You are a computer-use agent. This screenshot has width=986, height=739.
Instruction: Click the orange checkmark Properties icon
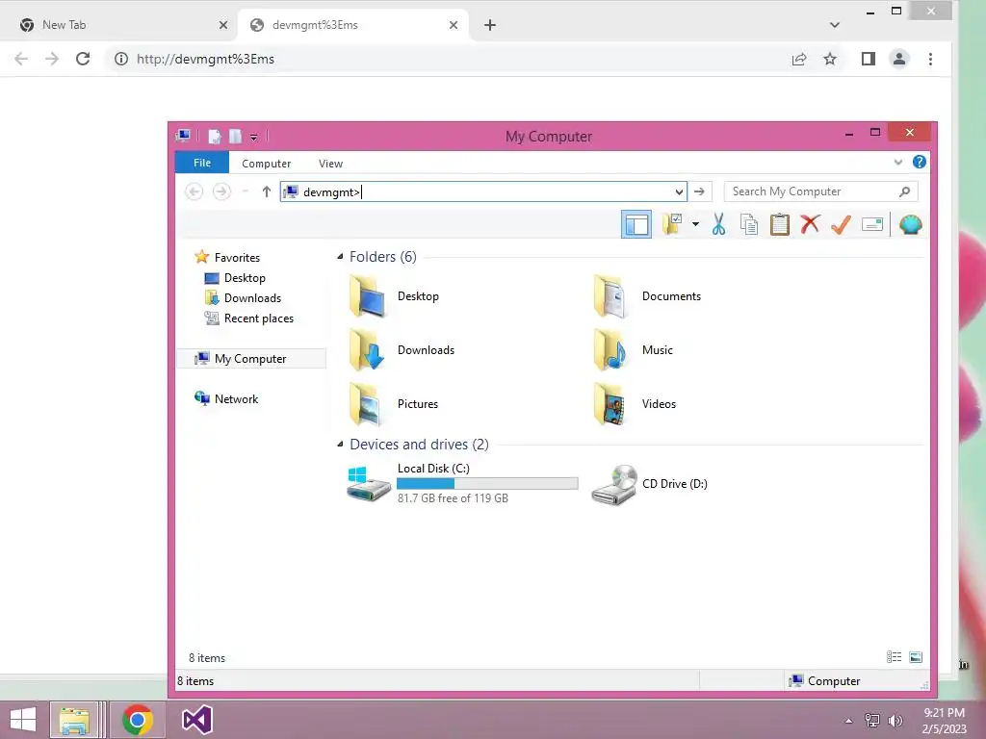pos(841,224)
